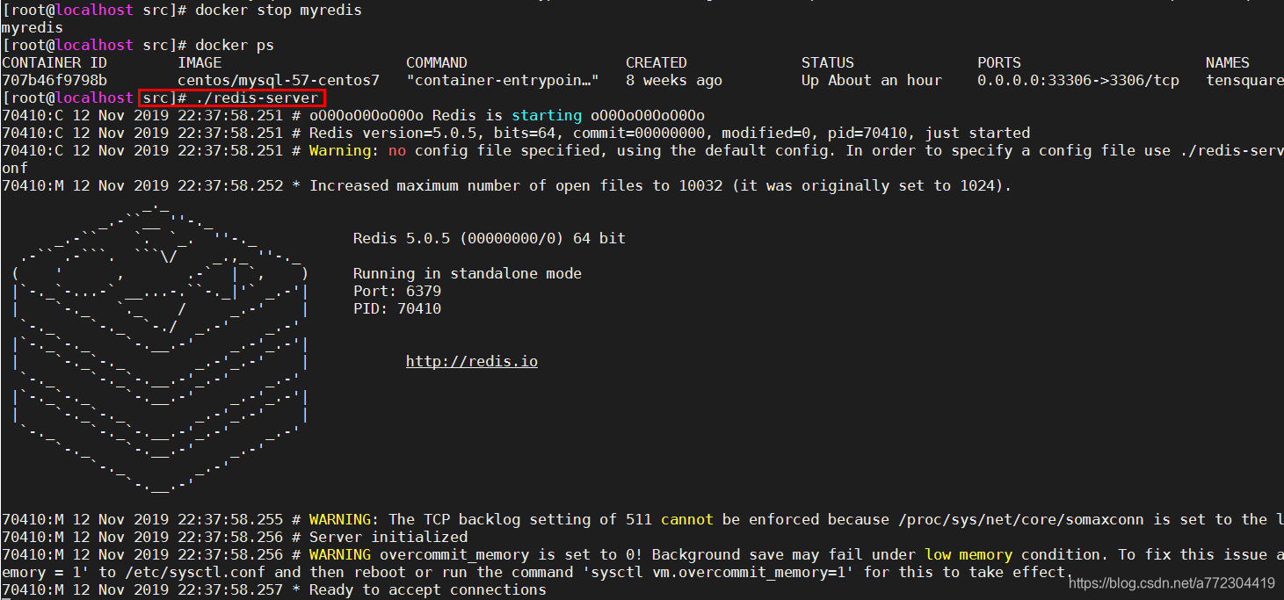The width and height of the screenshot is (1284, 600).
Task: Click the "container-entrypoin…" command value
Action: click(x=503, y=80)
